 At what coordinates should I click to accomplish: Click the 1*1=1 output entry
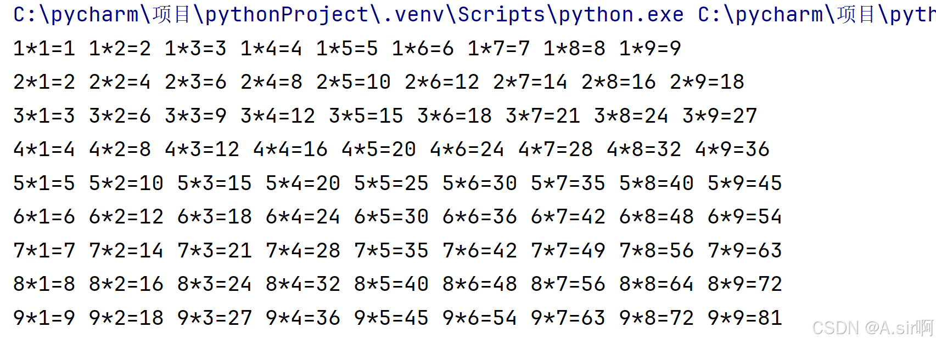click(44, 49)
